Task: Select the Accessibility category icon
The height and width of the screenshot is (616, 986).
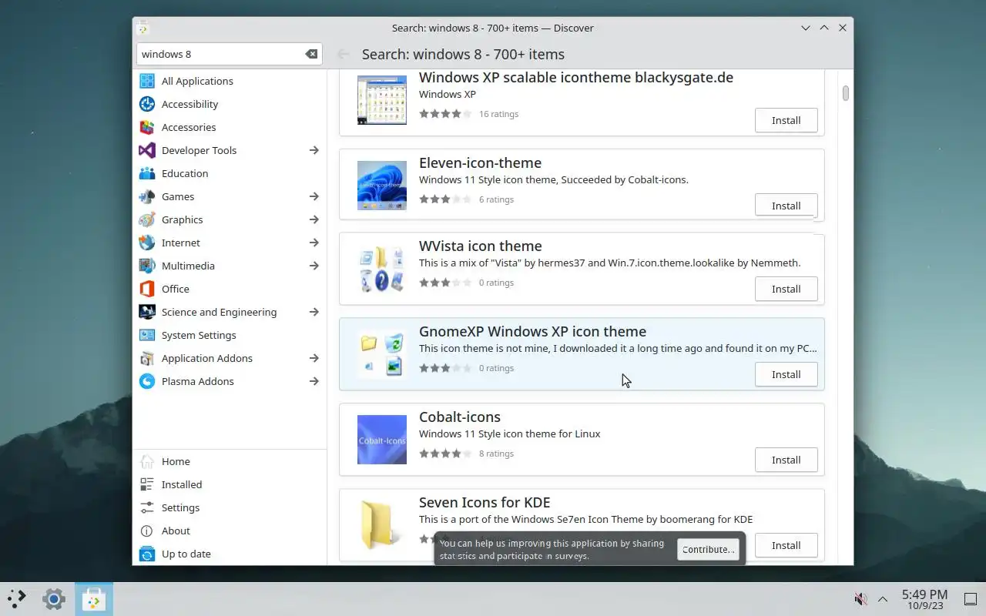Action: [x=147, y=104]
